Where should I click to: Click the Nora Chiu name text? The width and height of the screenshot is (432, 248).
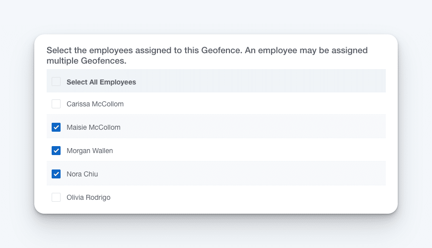(82, 174)
